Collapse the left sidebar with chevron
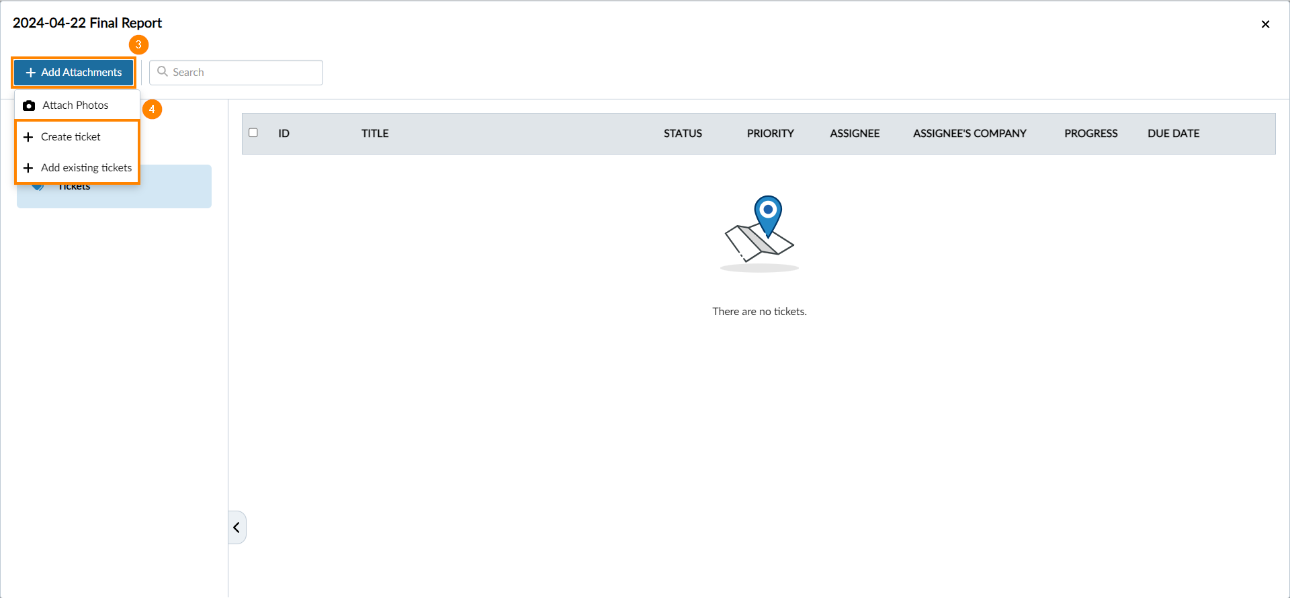Image resolution: width=1290 pixels, height=598 pixels. click(x=237, y=527)
